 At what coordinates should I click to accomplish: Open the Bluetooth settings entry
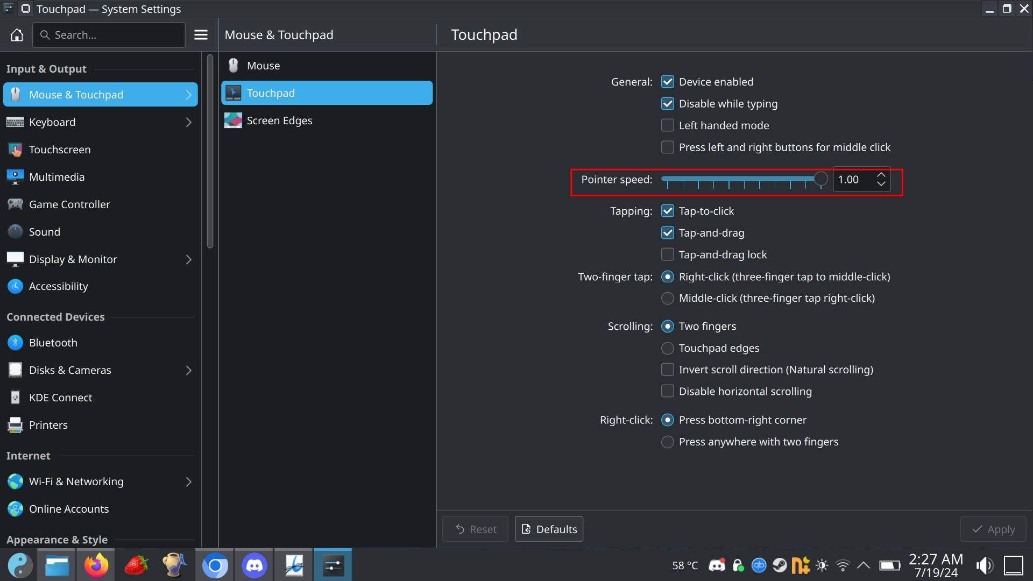(x=53, y=343)
